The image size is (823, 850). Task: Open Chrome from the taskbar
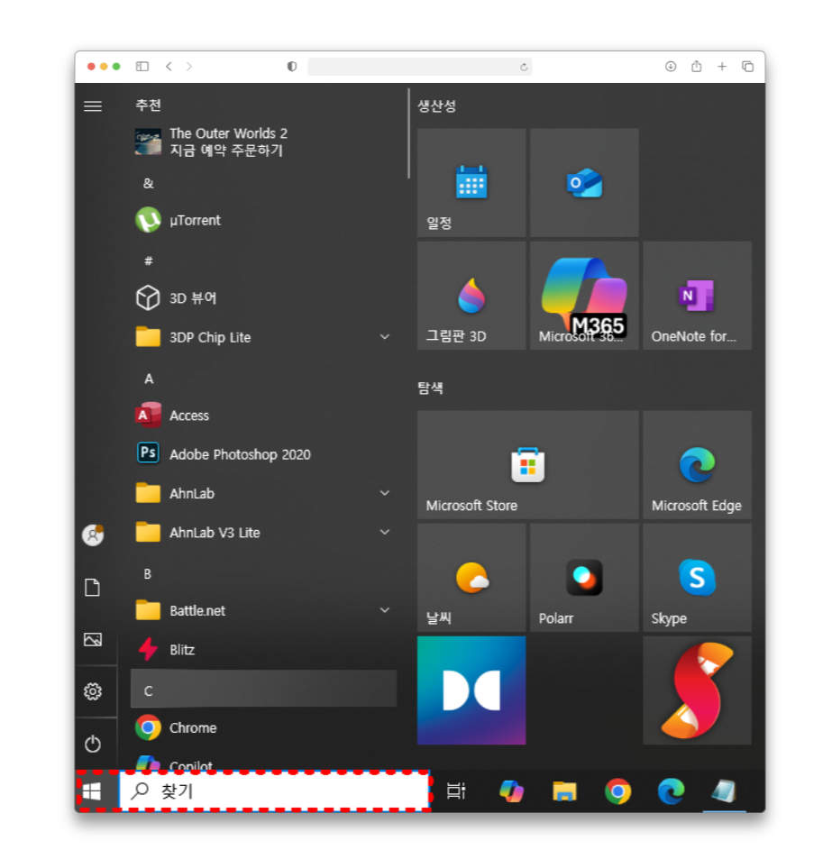tap(617, 791)
